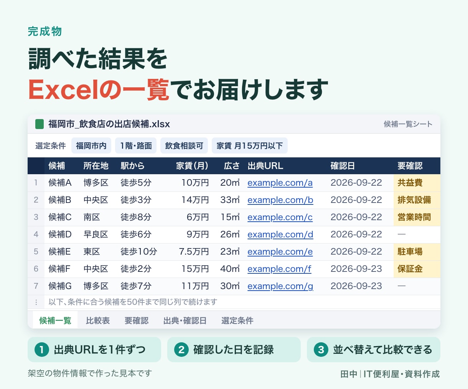This screenshot has height=389, width=468.
Task: Click the 徒歩2分 cell
Action: [x=136, y=269]
